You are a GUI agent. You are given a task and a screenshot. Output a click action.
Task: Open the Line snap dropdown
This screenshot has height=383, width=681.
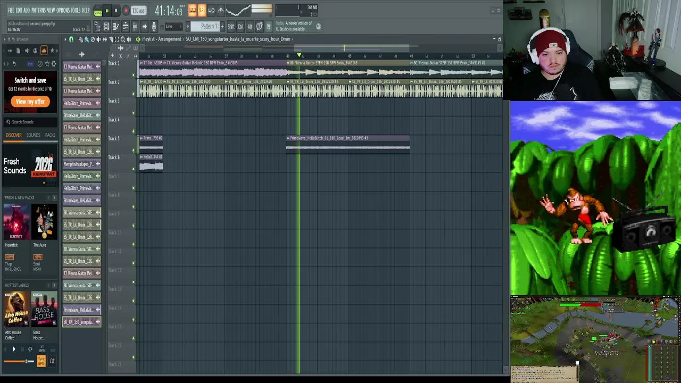tap(173, 26)
